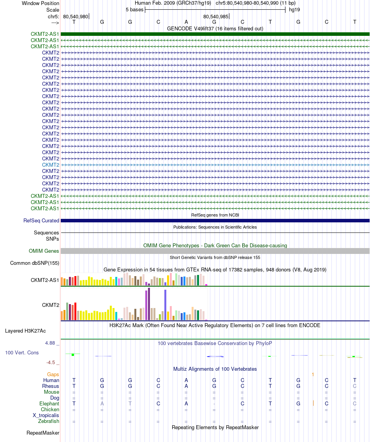Open 'RefSeq genes from NCBI' track title
Image resolution: width=370 pixels, height=442 pixels.
click(x=215, y=215)
